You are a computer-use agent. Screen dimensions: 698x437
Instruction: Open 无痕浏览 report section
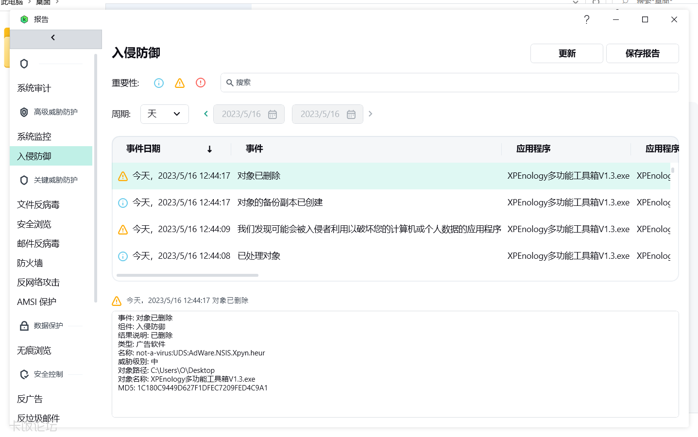tap(34, 351)
